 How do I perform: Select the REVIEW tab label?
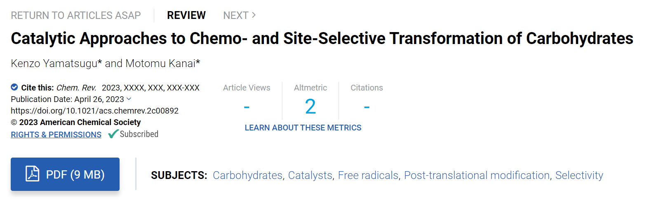186,15
